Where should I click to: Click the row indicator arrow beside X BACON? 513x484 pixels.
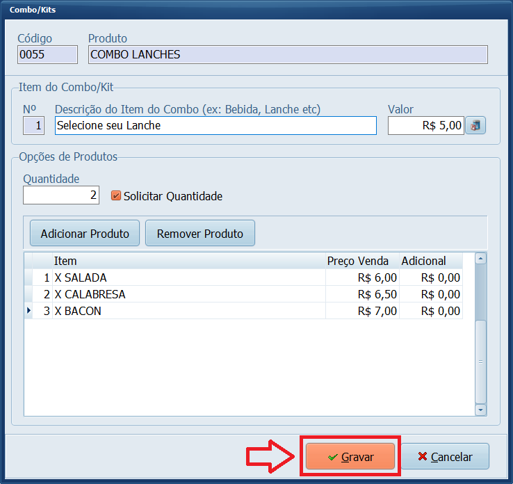(28, 311)
